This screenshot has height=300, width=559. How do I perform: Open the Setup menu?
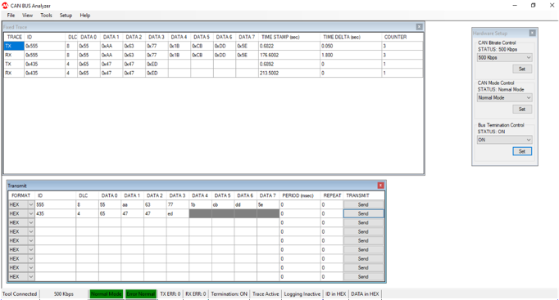(x=66, y=16)
